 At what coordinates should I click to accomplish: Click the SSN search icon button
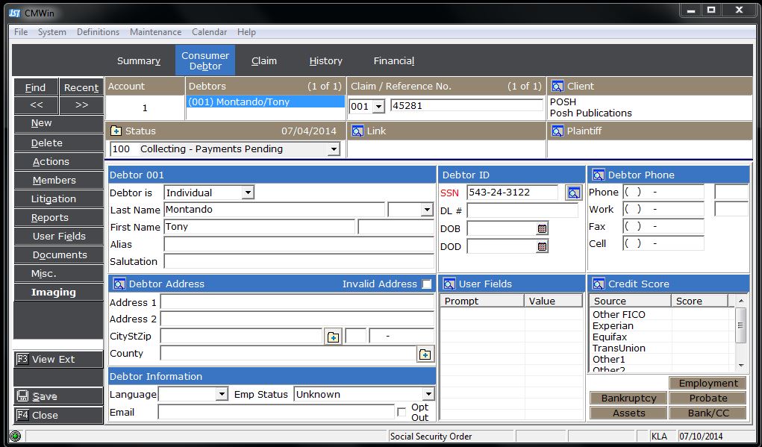click(x=572, y=193)
